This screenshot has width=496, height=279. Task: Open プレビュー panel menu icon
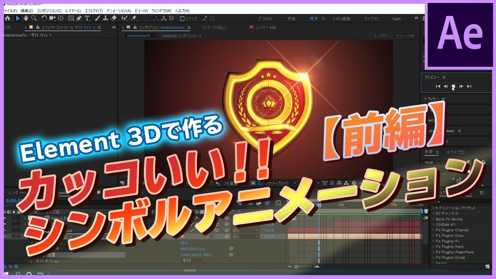(444, 77)
